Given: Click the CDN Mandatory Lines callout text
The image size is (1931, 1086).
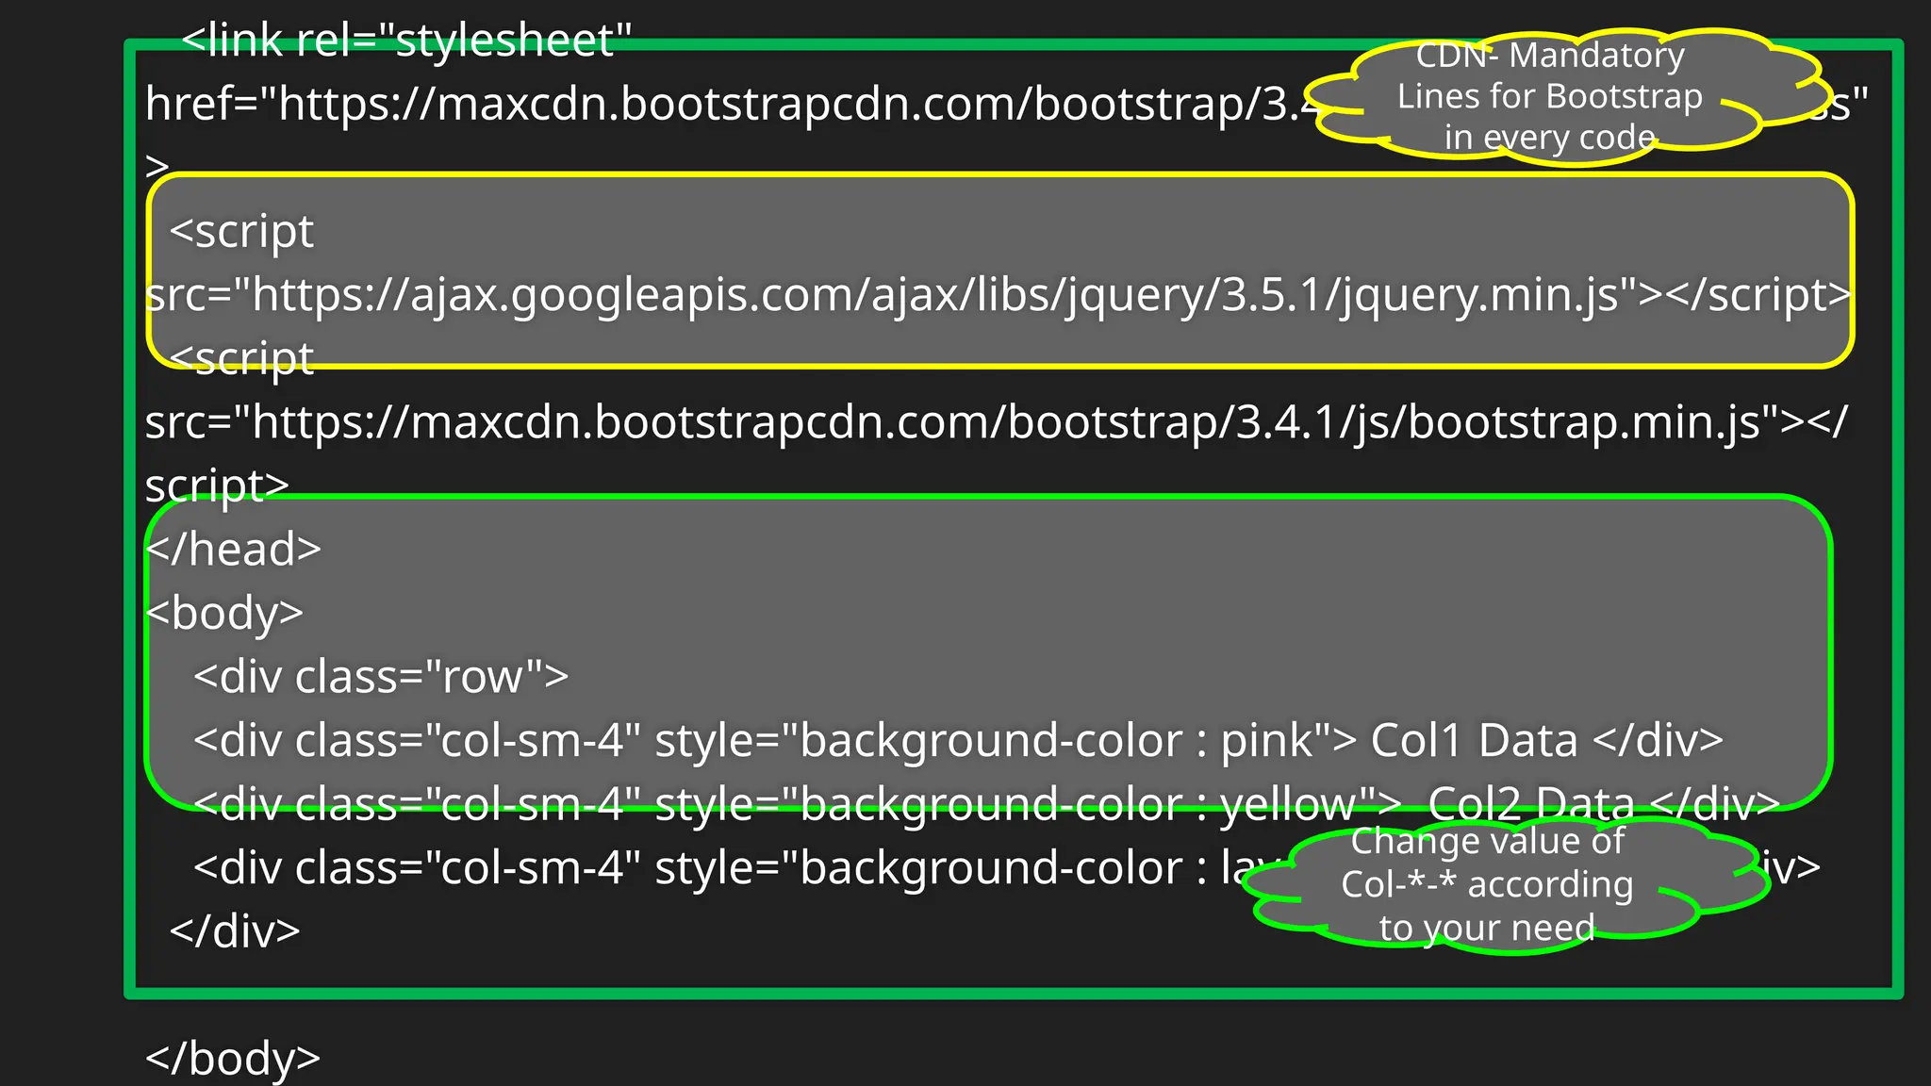Looking at the screenshot, I should pyautogui.click(x=1550, y=96).
